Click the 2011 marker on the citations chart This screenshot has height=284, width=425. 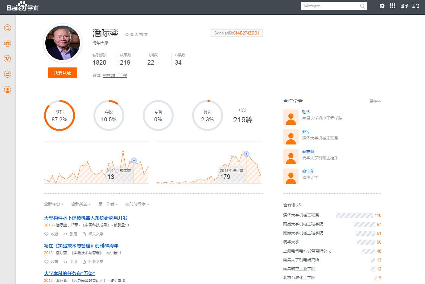(246, 154)
